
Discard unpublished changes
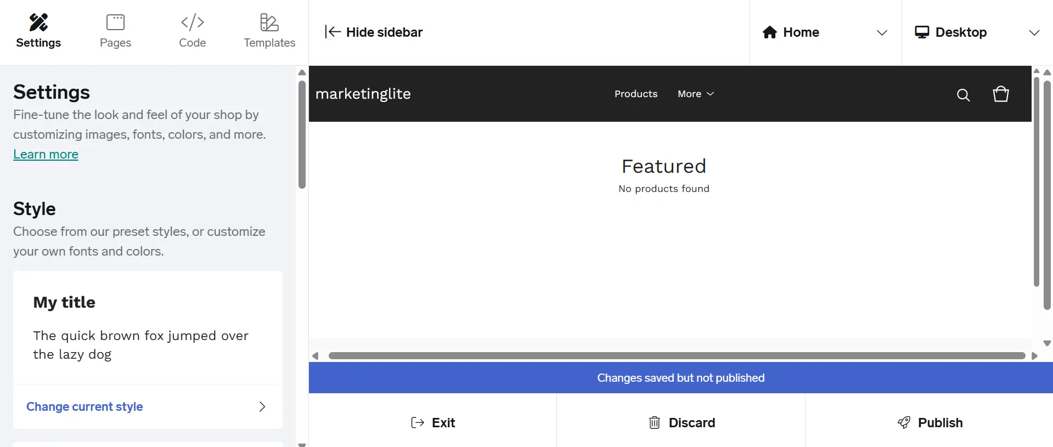point(682,423)
